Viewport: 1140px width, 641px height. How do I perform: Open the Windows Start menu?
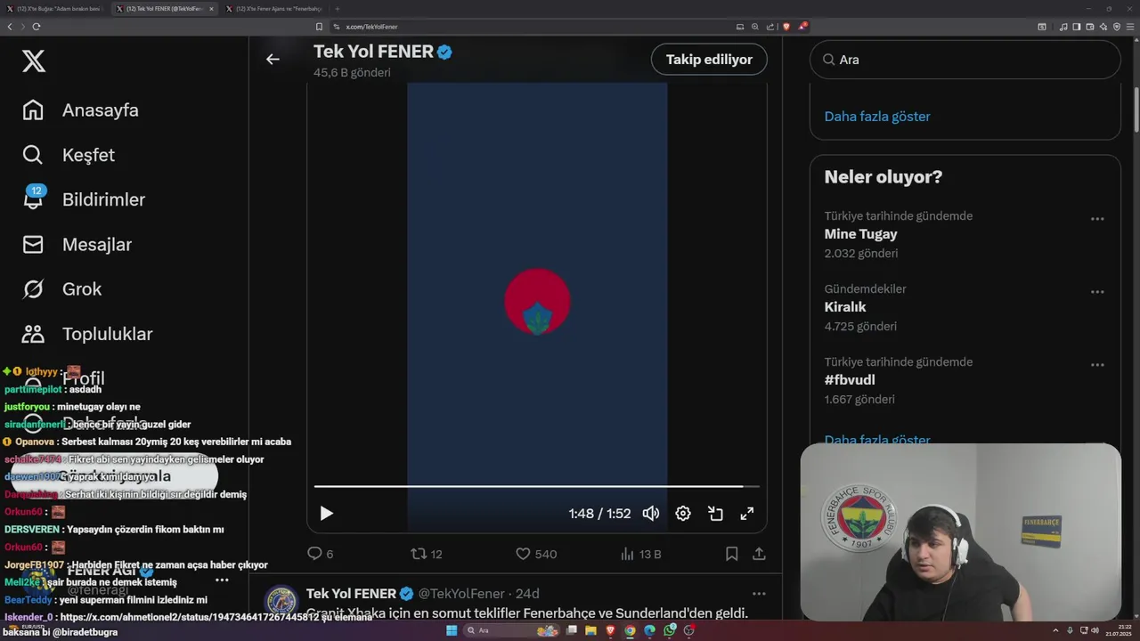452,630
